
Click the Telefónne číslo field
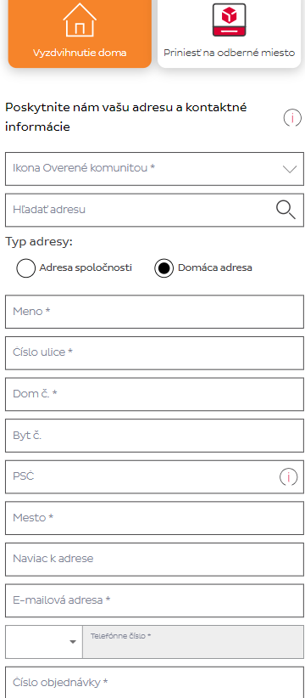click(x=193, y=641)
